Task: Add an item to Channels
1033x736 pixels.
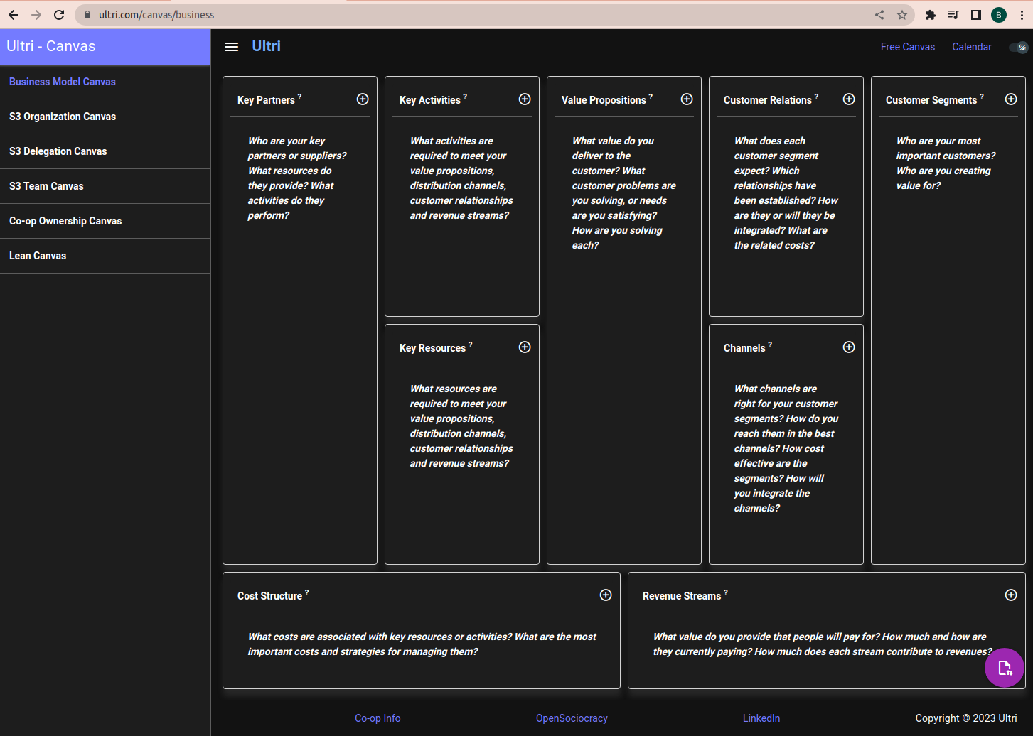Action: click(849, 347)
